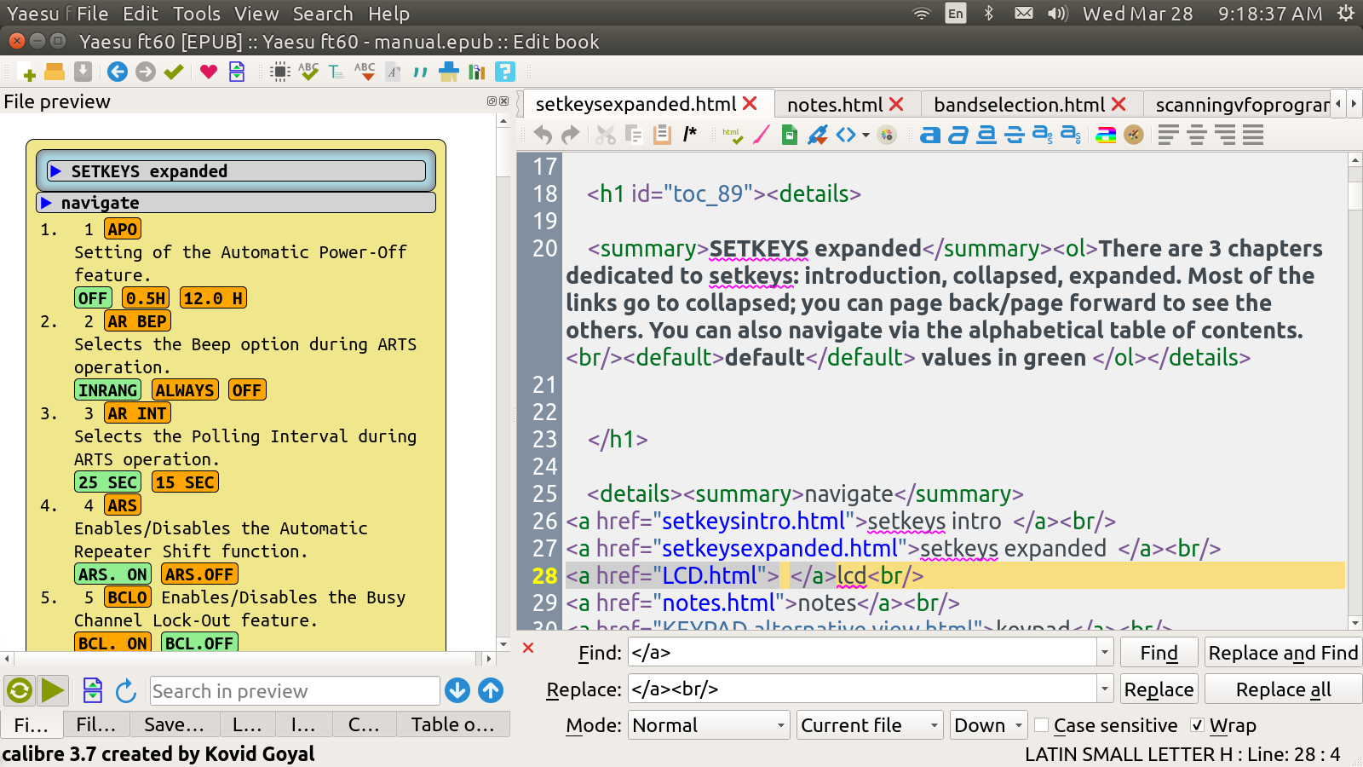Click the Replace all button
The width and height of the screenshot is (1363, 767).
[x=1283, y=689]
